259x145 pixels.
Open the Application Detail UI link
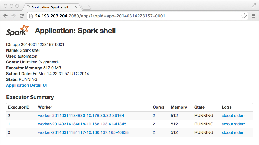[x=27, y=85]
